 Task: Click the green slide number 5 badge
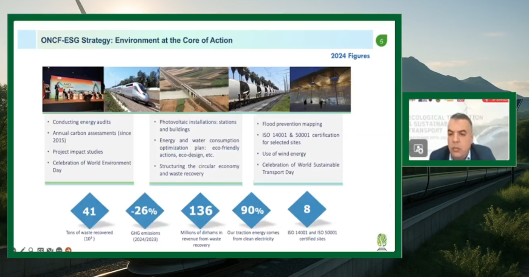click(x=381, y=41)
